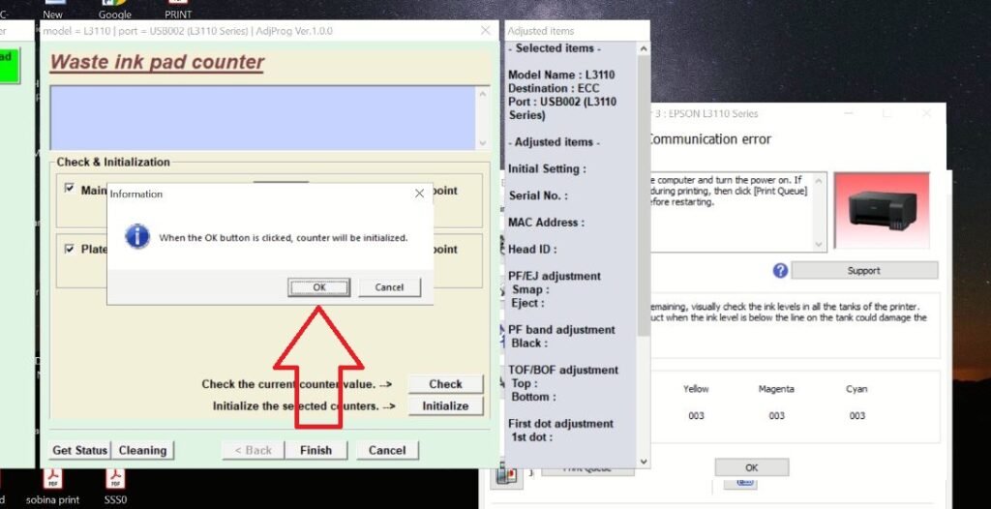Click the Check counter value button

click(x=445, y=384)
